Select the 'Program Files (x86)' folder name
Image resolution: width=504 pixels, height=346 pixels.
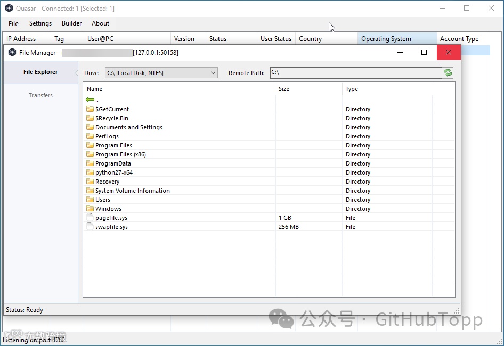[x=120, y=154]
